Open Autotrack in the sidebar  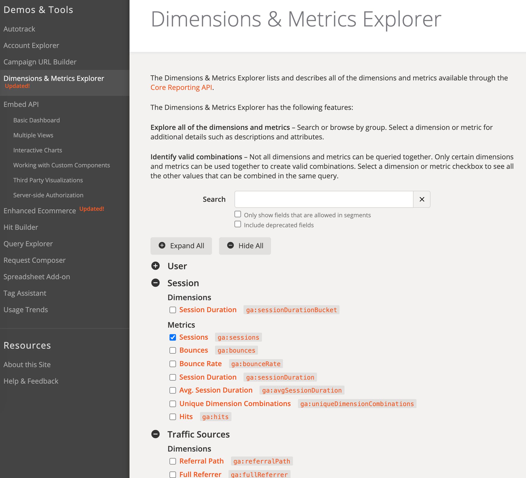coord(19,29)
